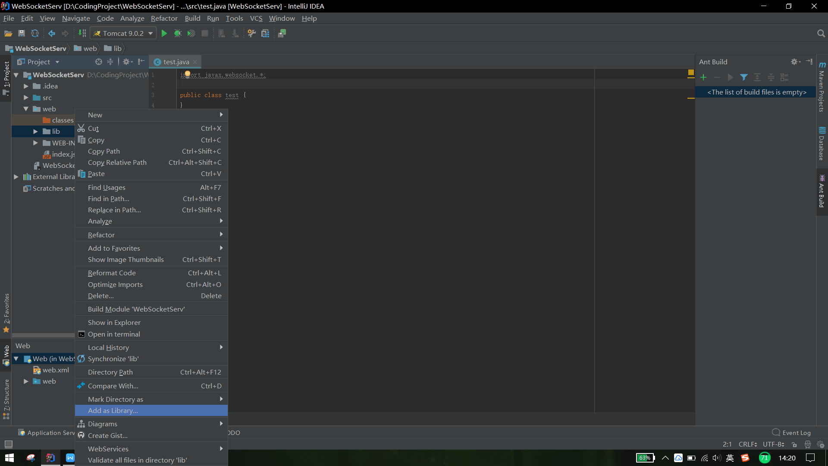
Task: Add Ant build file with plus icon
Action: point(703,77)
